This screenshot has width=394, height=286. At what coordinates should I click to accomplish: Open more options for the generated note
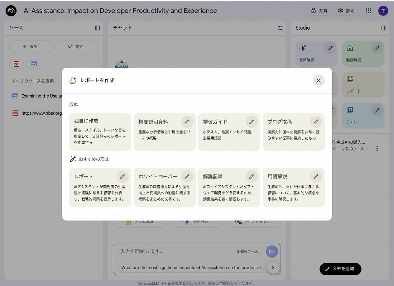click(x=377, y=149)
